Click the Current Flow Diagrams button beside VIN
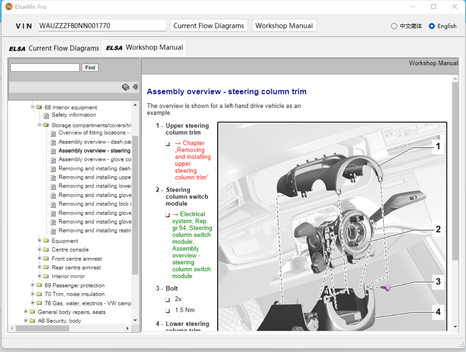 (x=209, y=26)
